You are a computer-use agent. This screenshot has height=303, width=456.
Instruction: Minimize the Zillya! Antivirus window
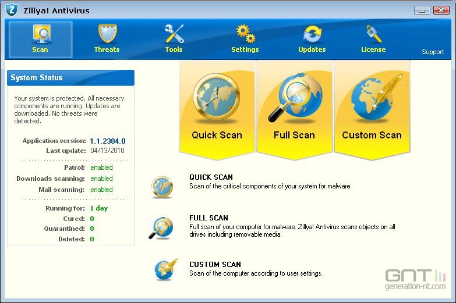[422, 10]
